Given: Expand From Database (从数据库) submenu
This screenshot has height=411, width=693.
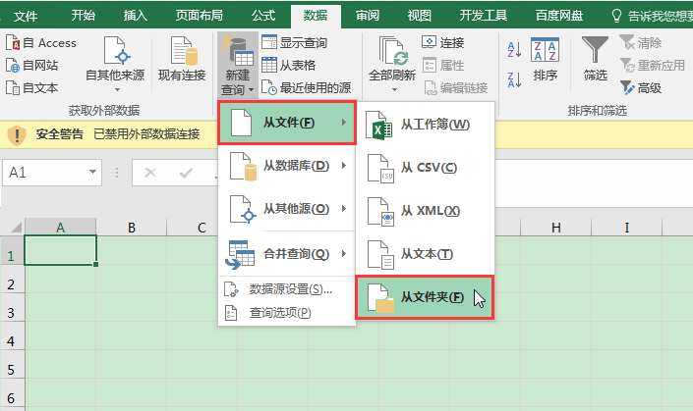Looking at the screenshot, I should click(x=287, y=166).
